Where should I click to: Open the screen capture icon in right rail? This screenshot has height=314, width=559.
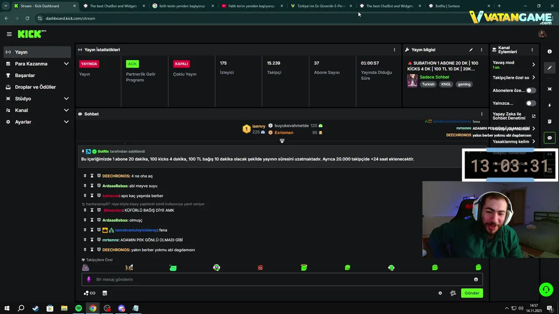coord(549,89)
